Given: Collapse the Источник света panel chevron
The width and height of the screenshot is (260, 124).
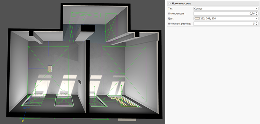Looking at the screenshot, I should pos(169,3).
